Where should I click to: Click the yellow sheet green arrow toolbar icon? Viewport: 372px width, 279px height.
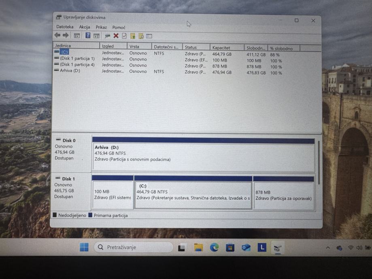(133, 36)
